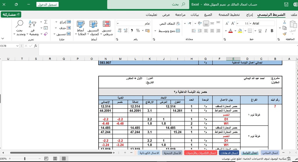The width and height of the screenshot is (298, 162).
Task: Click the zoom slider handle
Action: [x=25, y=159]
